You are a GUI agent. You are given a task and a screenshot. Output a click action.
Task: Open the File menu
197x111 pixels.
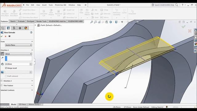27,5
